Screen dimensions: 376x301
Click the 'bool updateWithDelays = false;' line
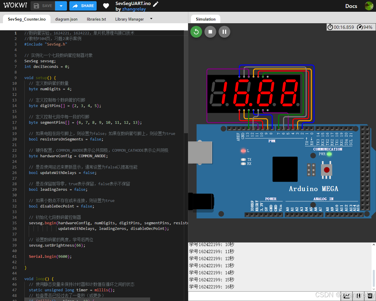click(x=63, y=173)
